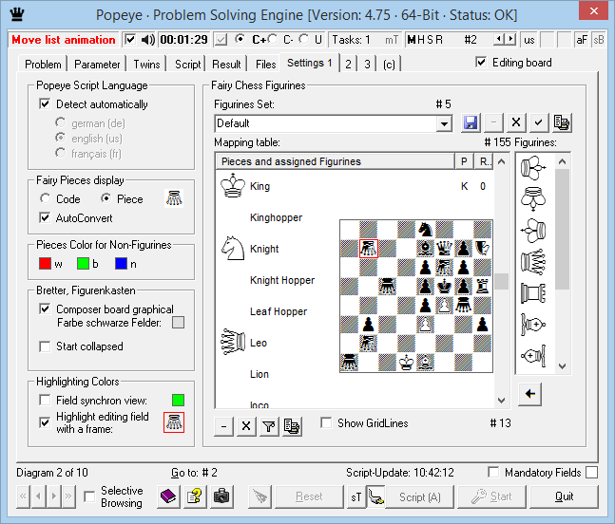Switch to the Problem tab
The width and height of the screenshot is (615, 524).
tap(43, 65)
